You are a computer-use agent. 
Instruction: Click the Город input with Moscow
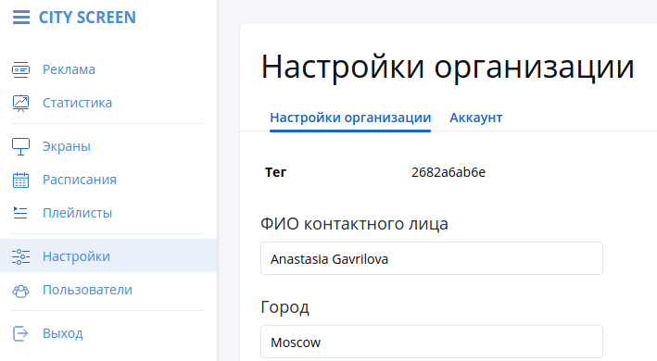(432, 342)
